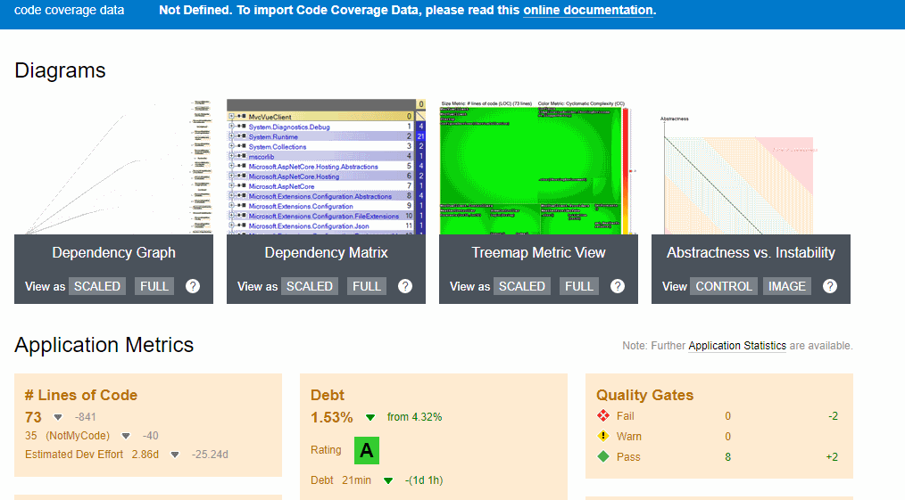The height and width of the screenshot is (500, 905).
Task: Click green trend arrow next to 1.53% debt
Action: click(x=370, y=417)
